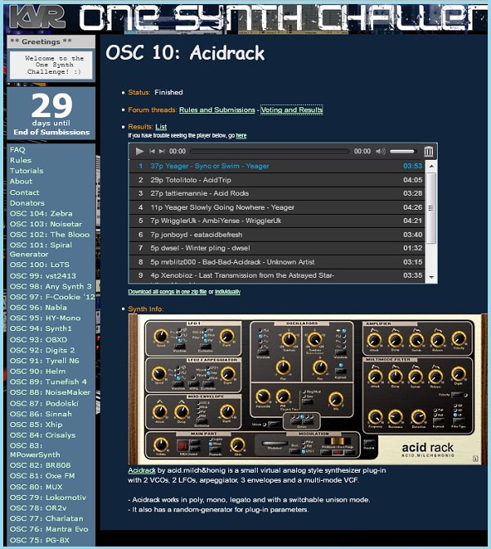Go to OSC 83: MPowerSynth
Viewport: 491px width, 549px height.
[35, 451]
